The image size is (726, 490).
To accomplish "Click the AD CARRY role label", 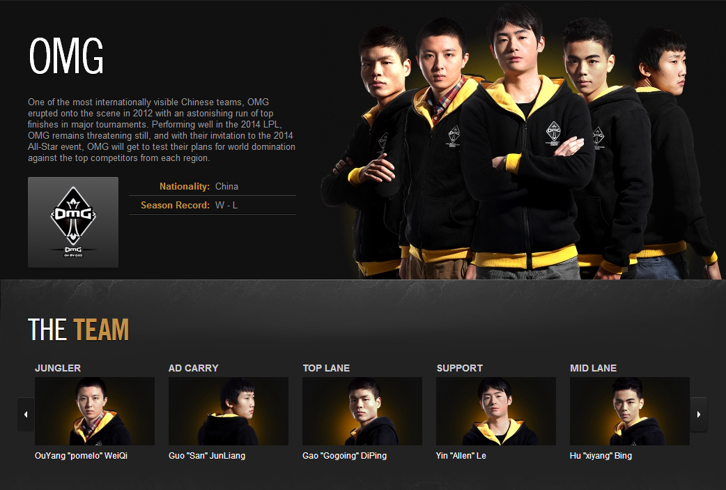I will [194, 368].
